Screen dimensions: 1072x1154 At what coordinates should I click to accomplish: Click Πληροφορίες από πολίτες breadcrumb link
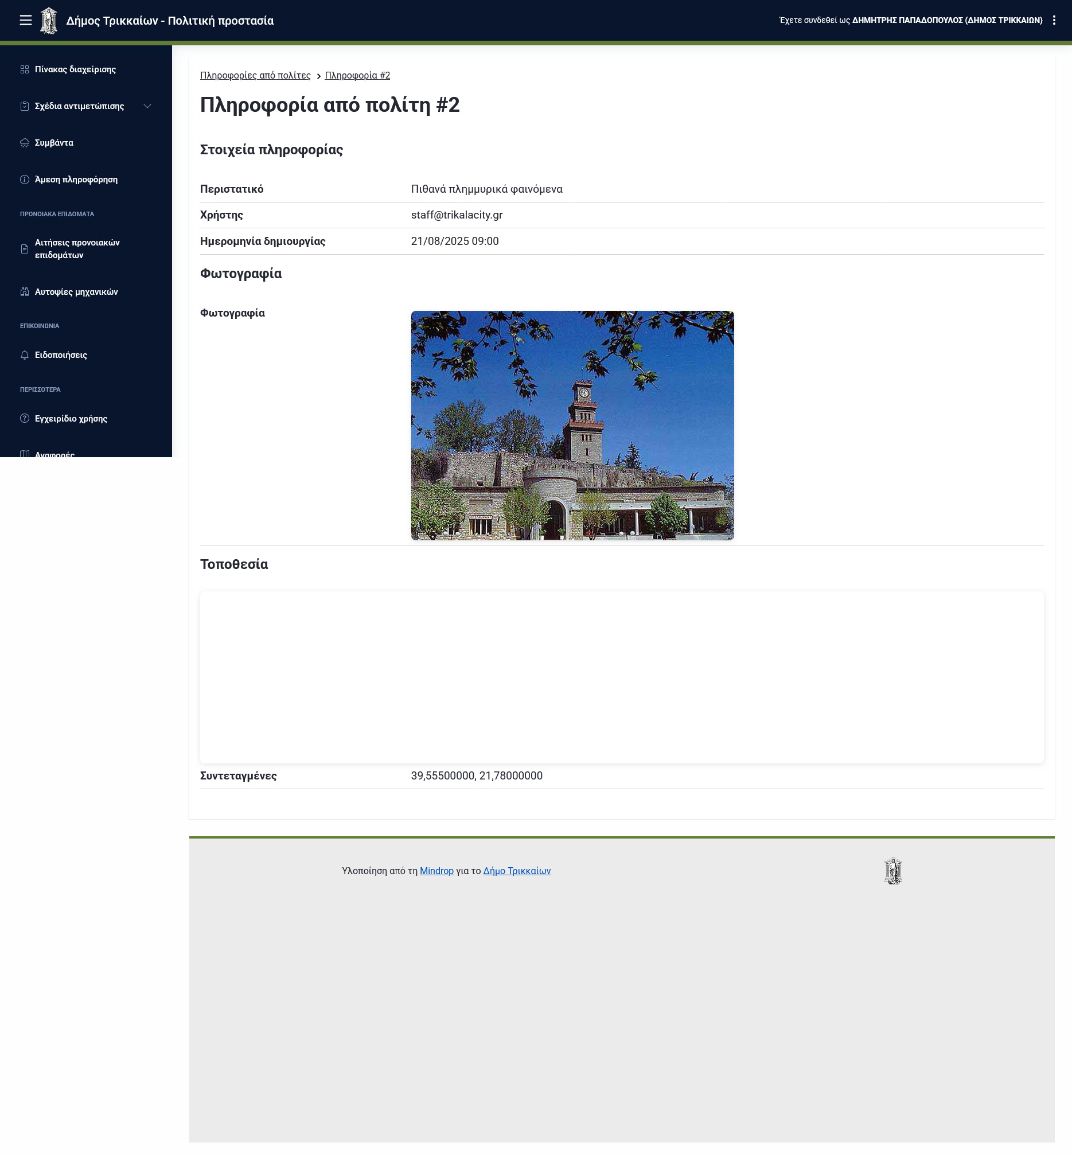coord(255,76)
